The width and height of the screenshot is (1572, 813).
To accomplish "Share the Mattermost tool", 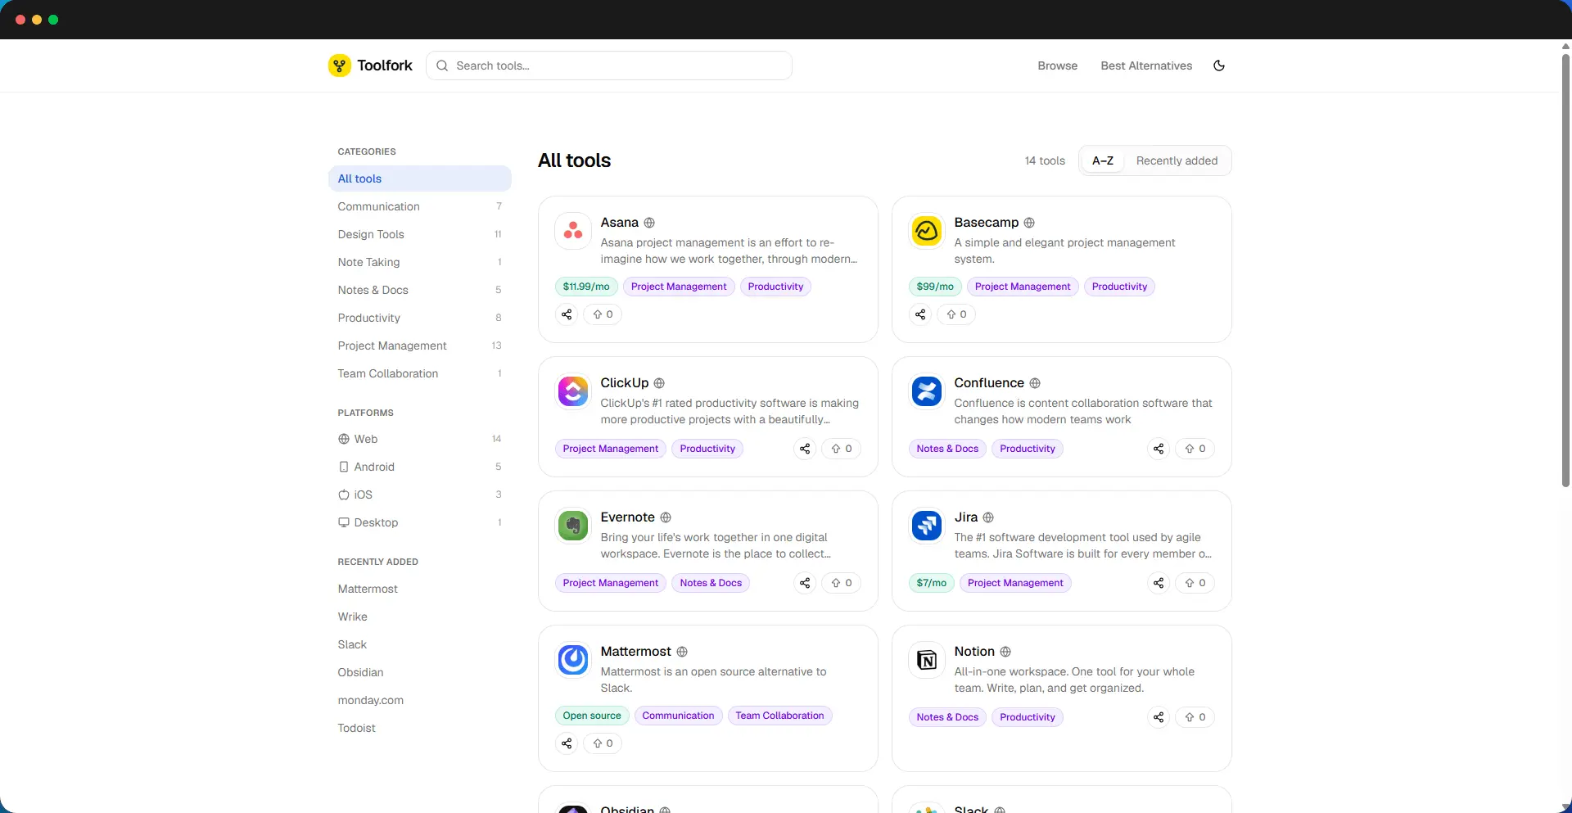I will click(567, 743).
